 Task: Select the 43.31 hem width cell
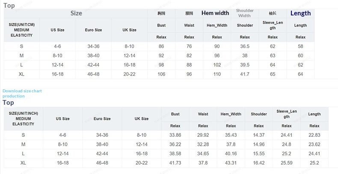coord(231,163)
